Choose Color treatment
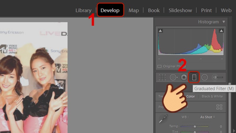 (x=191, y=96)
